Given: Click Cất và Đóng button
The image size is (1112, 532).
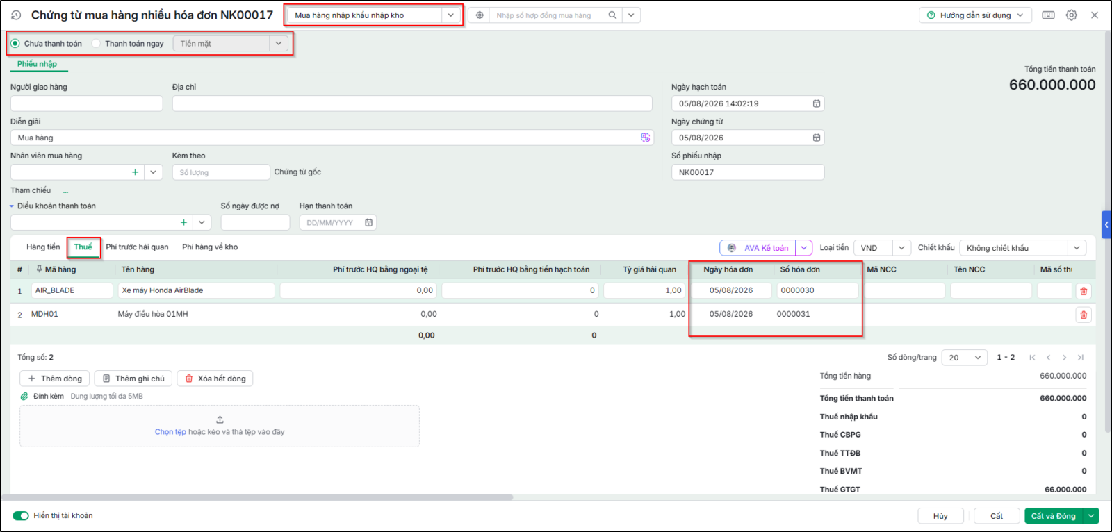Looking at the screenshot, I should pyautogui.click(x=1054, y=515).
